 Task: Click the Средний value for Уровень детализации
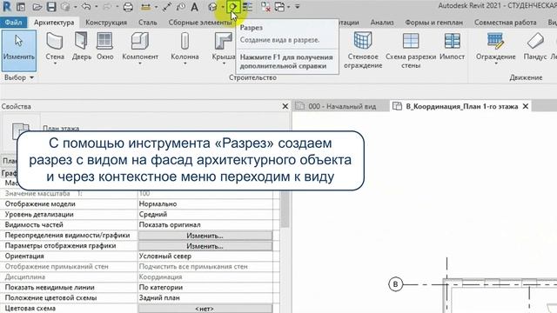point(205,215)
